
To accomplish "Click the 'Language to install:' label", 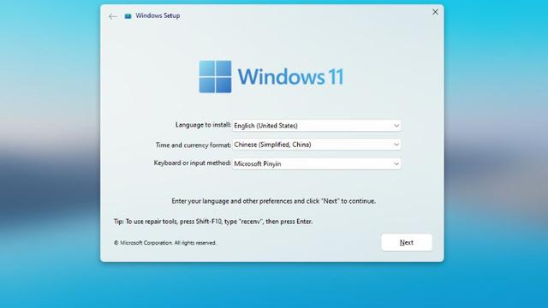I will [203, 125].
